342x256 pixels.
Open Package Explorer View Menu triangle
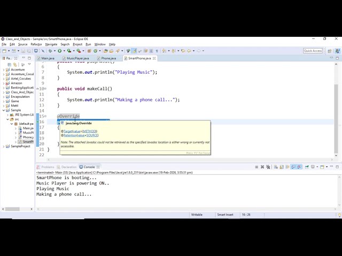point(29,64)
